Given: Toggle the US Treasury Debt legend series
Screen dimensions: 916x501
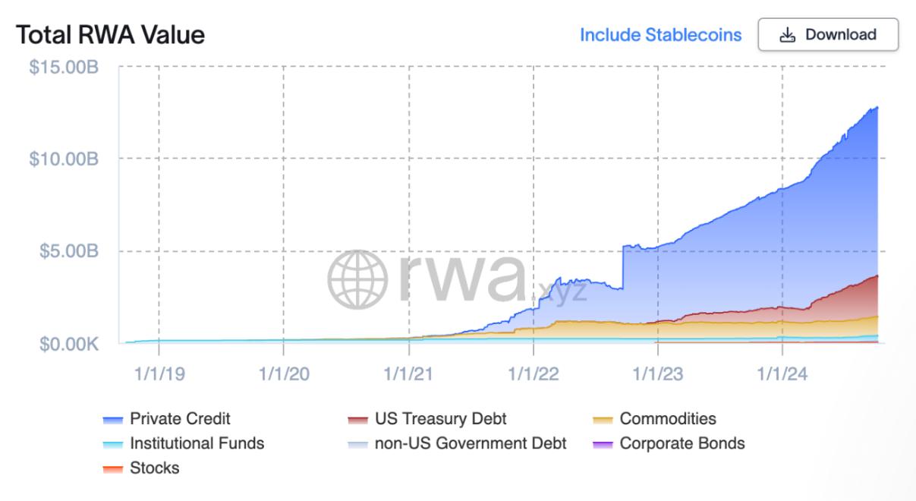Looking at the screenshot, I should [x=440, y=418].
